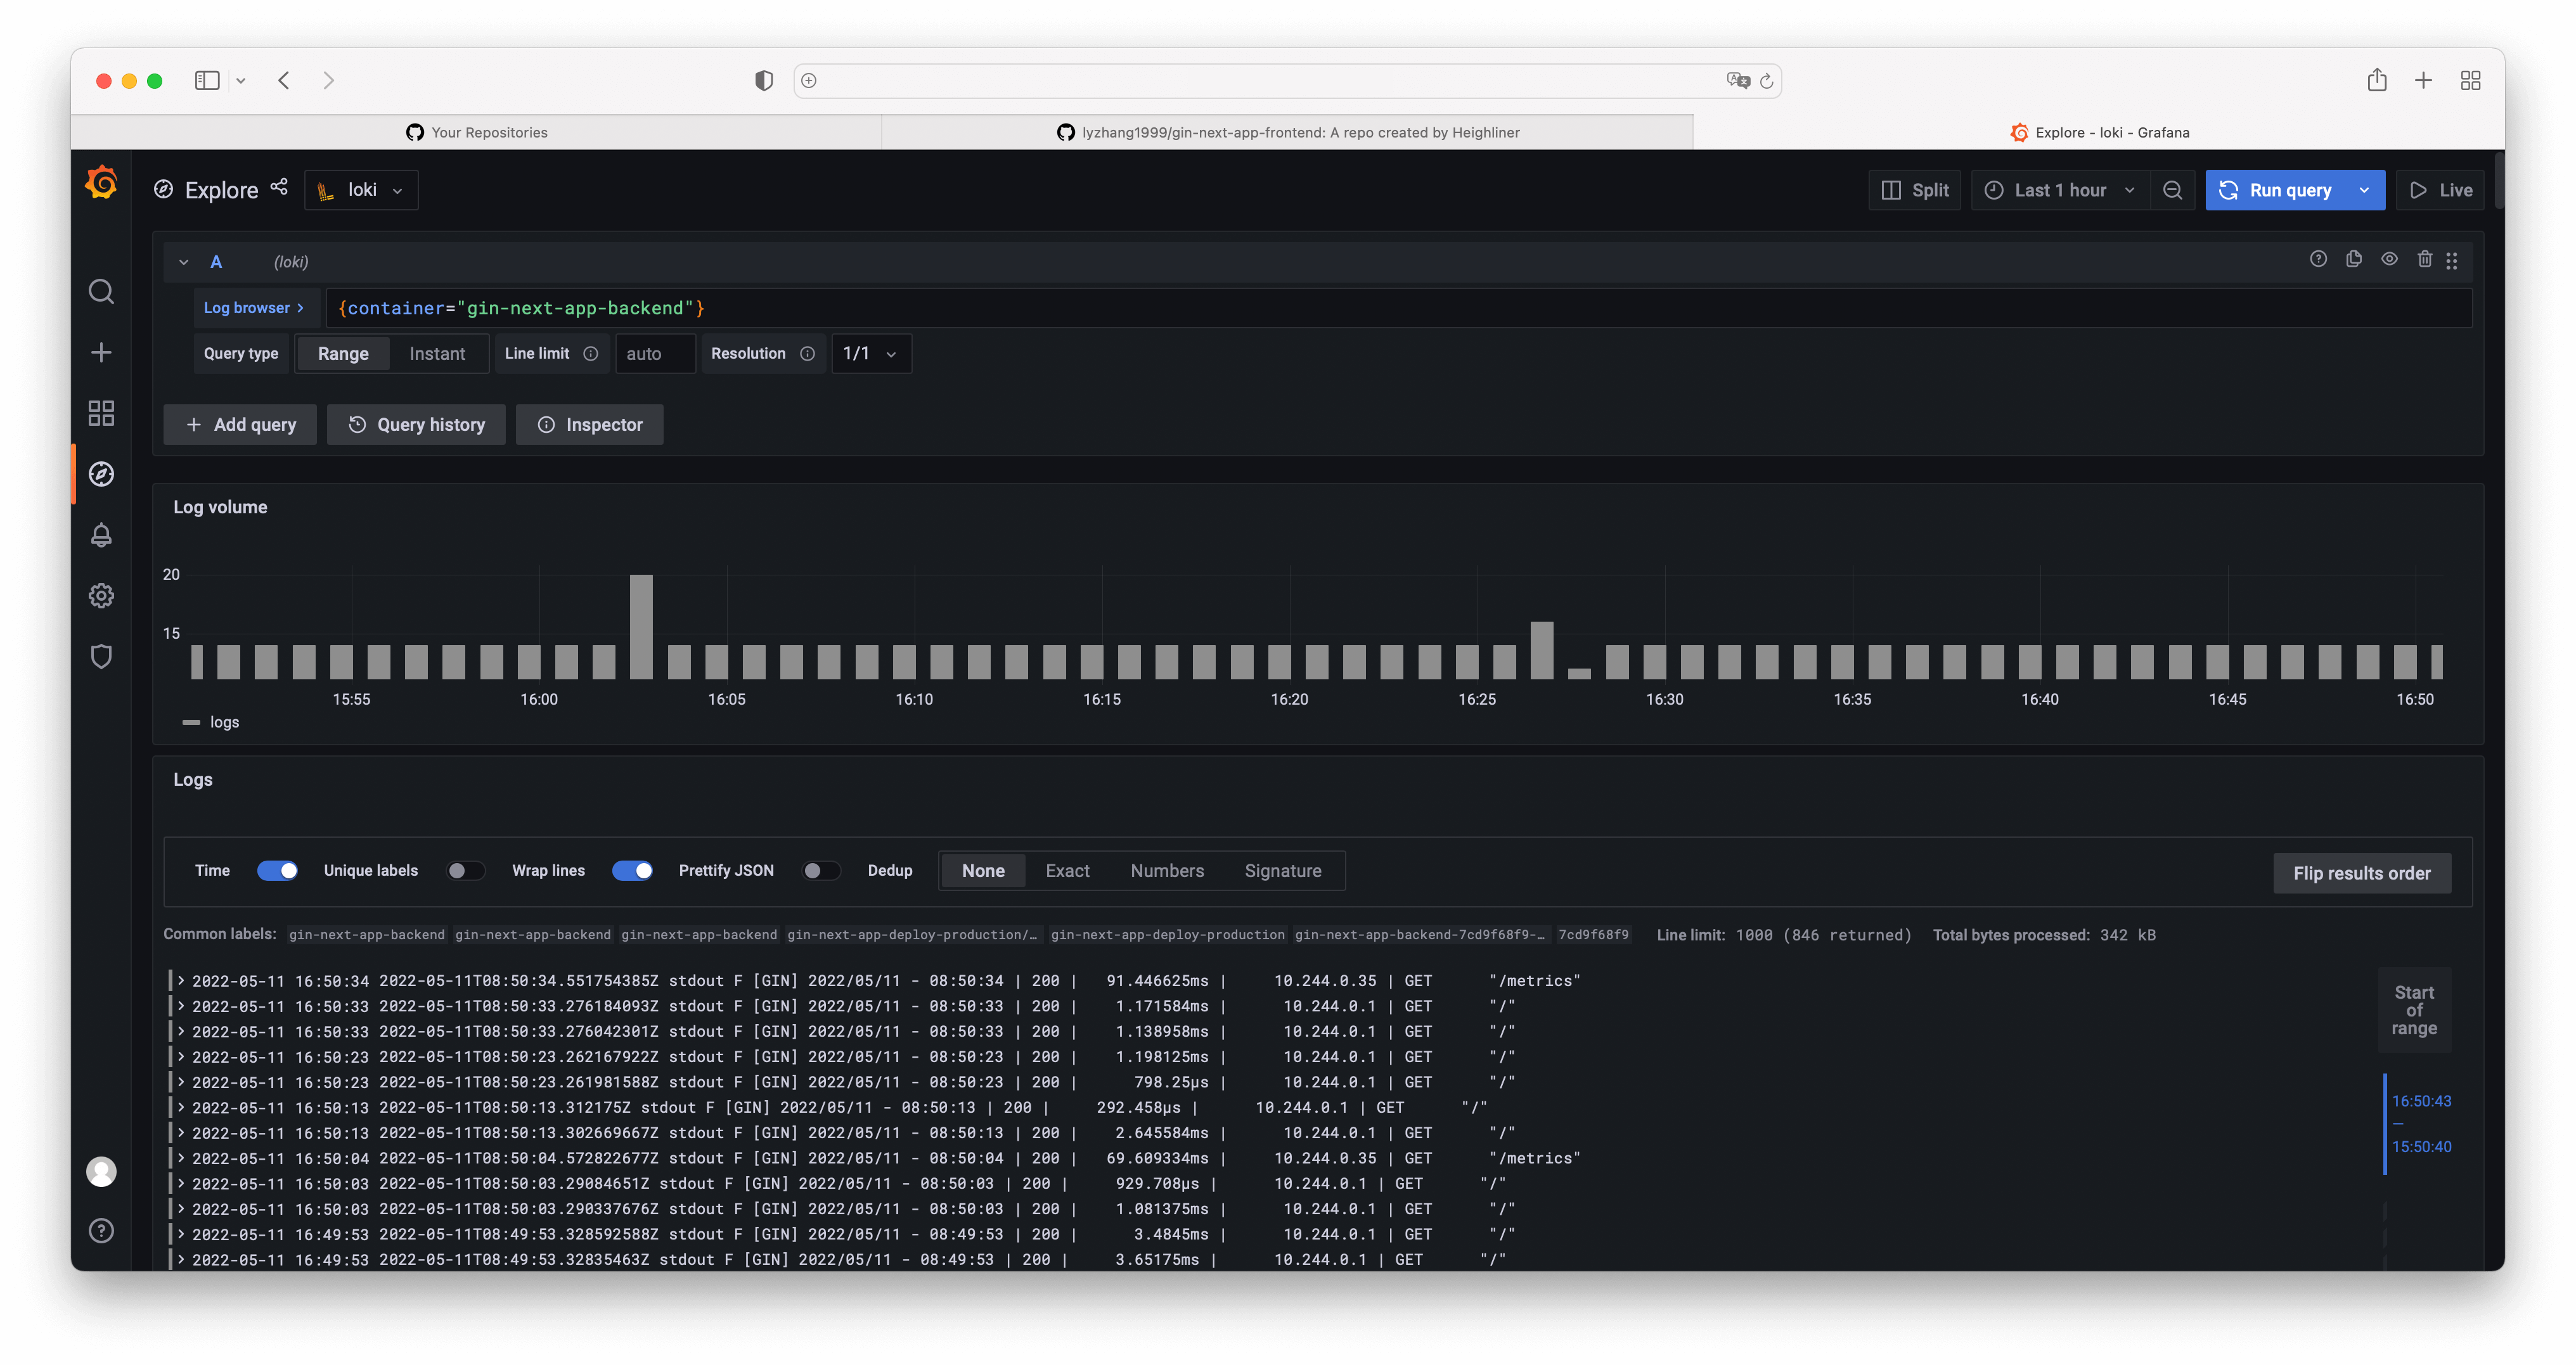Start Live streaming with the Live button
Screen dimensions: 2576x1365
[2440, 190]
